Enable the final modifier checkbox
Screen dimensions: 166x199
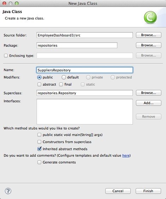point(61,84)
